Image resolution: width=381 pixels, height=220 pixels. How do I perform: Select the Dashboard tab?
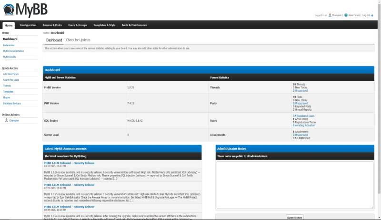point(54,40)
